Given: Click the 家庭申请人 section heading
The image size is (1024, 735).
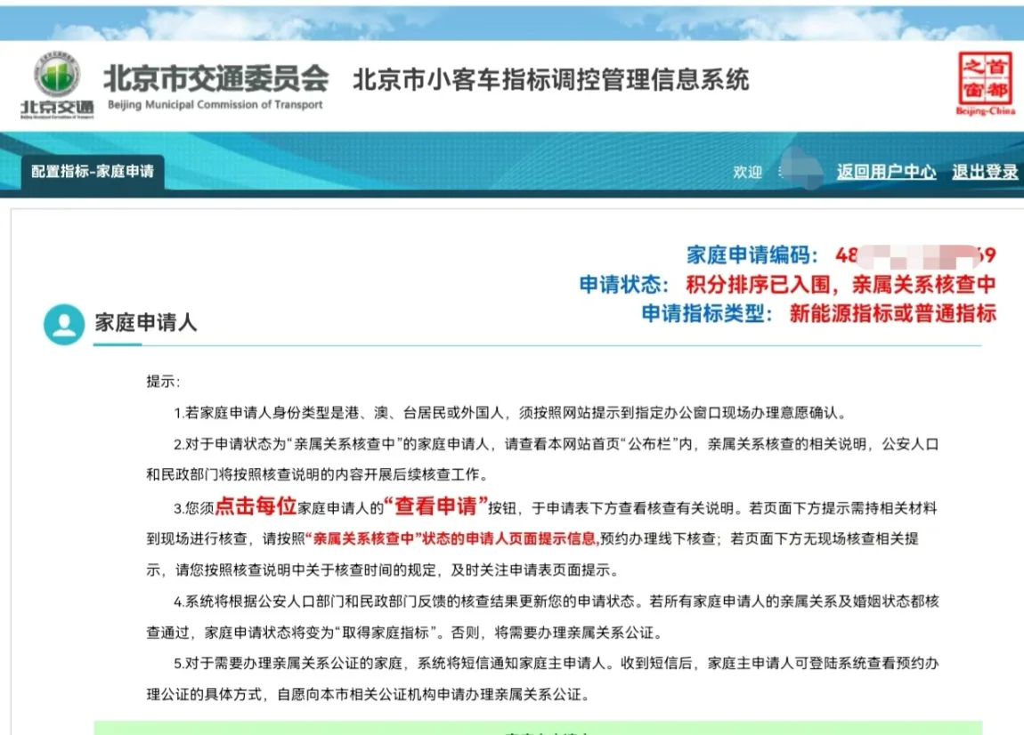Looking at the screenshot, I should tap(146, 323).
